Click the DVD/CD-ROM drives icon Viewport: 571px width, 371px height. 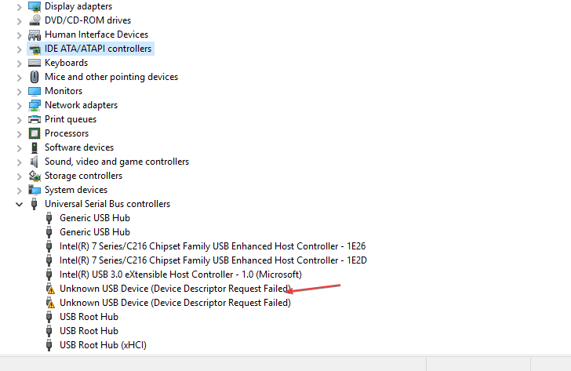[35, 20]
